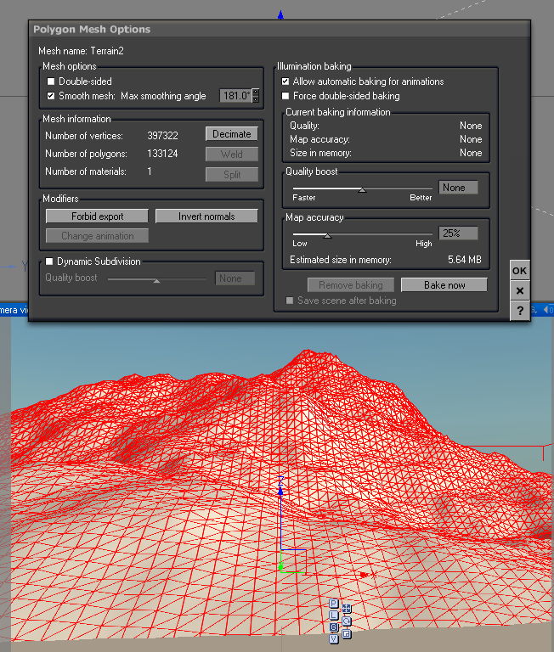554x652 pixels.
Task: Start baking with Bake now
Action: point(444,285)
